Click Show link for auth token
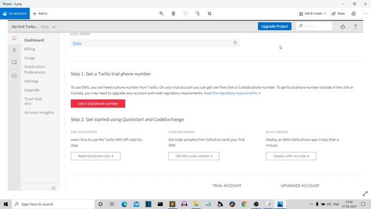The image size is (371, 209). [x=77, y=43]
